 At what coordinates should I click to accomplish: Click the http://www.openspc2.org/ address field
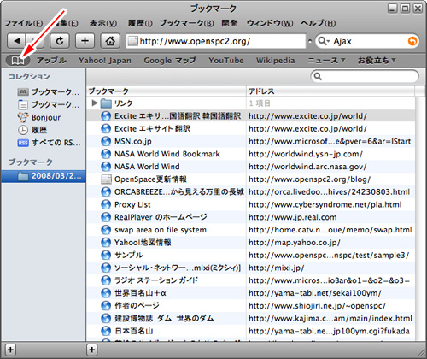pyautogui.click(x=216, y=41)
